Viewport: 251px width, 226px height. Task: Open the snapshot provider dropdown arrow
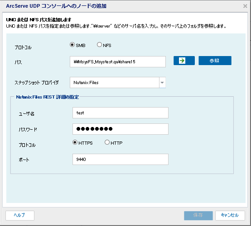point(162,83)
